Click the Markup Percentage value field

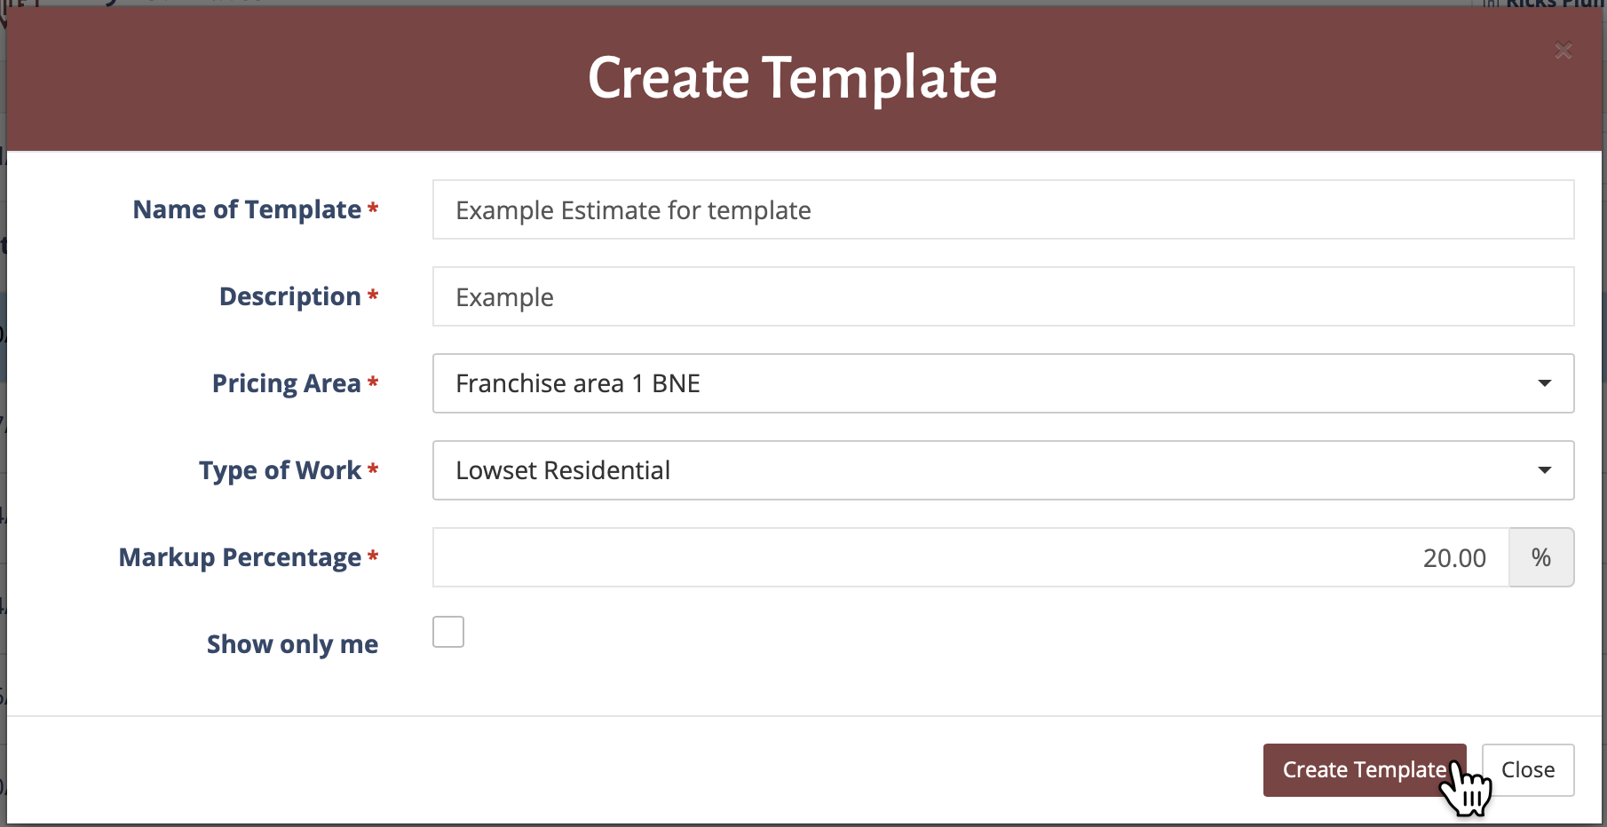(970, 557)
